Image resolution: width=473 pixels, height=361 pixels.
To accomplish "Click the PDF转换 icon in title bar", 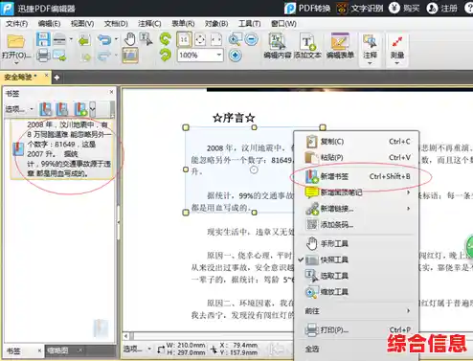I will [x=290, y=9].
